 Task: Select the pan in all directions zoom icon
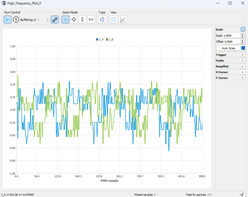tap(74, 20)
